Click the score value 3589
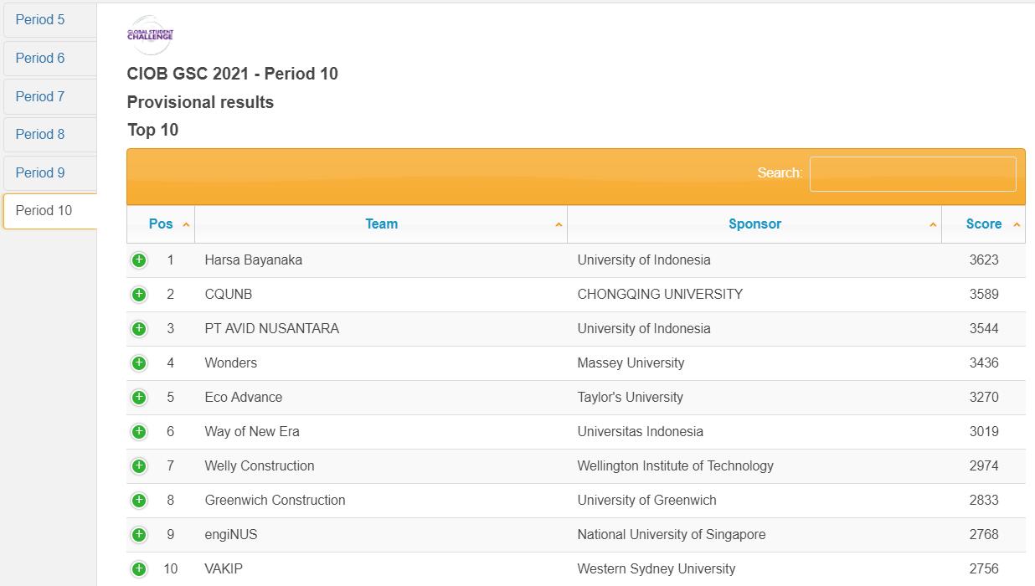The width and height of the screenshot is (1035, 586). coord(984,295)
